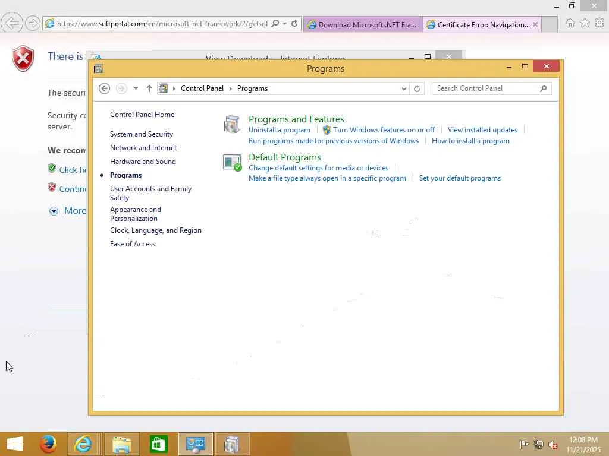Click the Programs and Features icon

tap(232, 124)
